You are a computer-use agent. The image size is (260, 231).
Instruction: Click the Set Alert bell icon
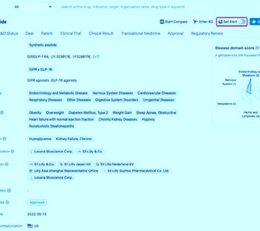[221, 22]
